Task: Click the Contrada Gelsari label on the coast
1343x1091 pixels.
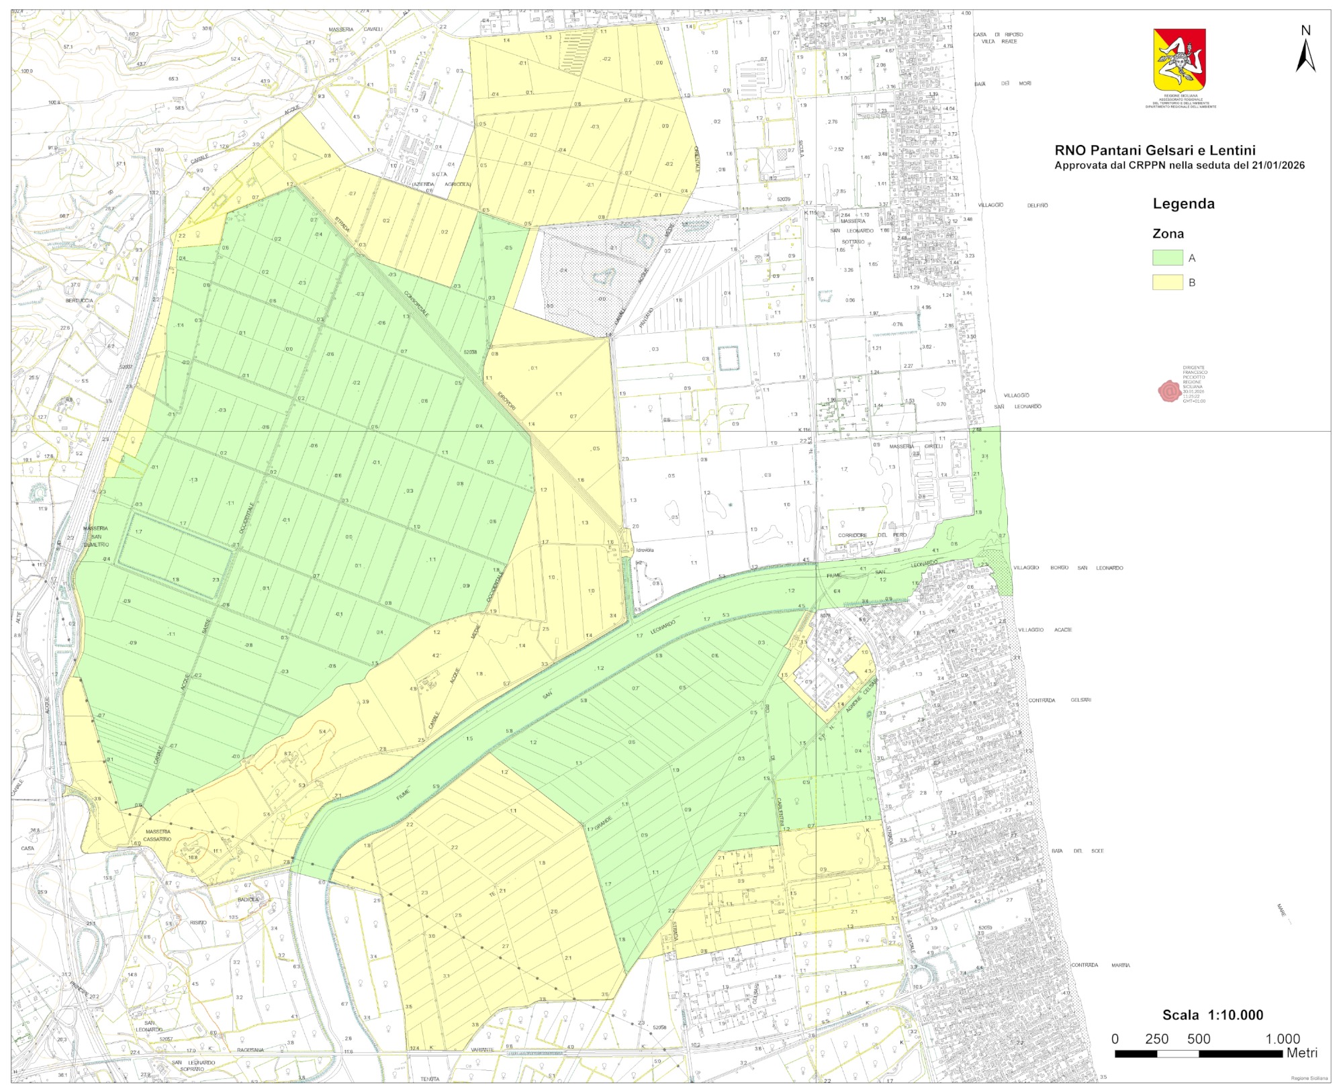Action: pyautogui.click(x=1061, y=700)
